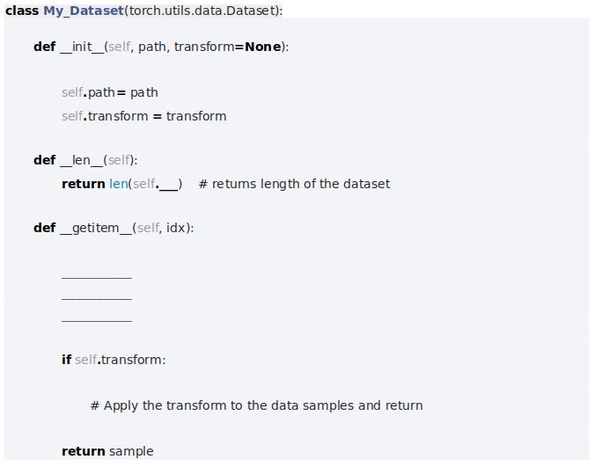Click the len builtin function call
Viewport: 594px width, 467px height.
pos(118,184)
